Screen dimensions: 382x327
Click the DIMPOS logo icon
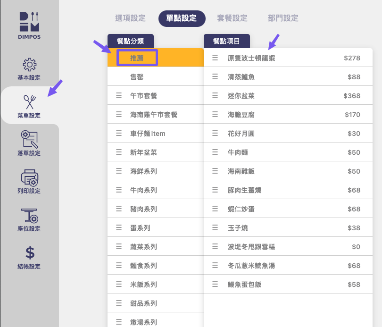(29, 23)
